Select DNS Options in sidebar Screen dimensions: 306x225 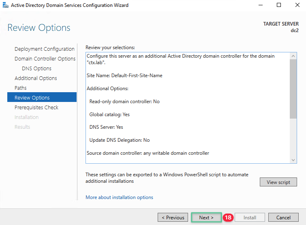coord(36,69)
